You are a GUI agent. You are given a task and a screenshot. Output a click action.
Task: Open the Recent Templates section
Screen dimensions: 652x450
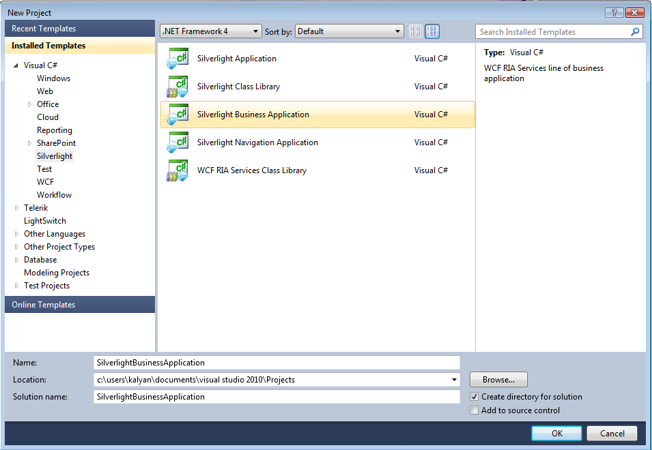point(80,29)
